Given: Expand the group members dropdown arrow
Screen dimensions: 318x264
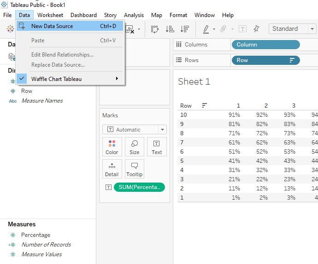Looking at the screenshot, I should (x=232, y=29).
